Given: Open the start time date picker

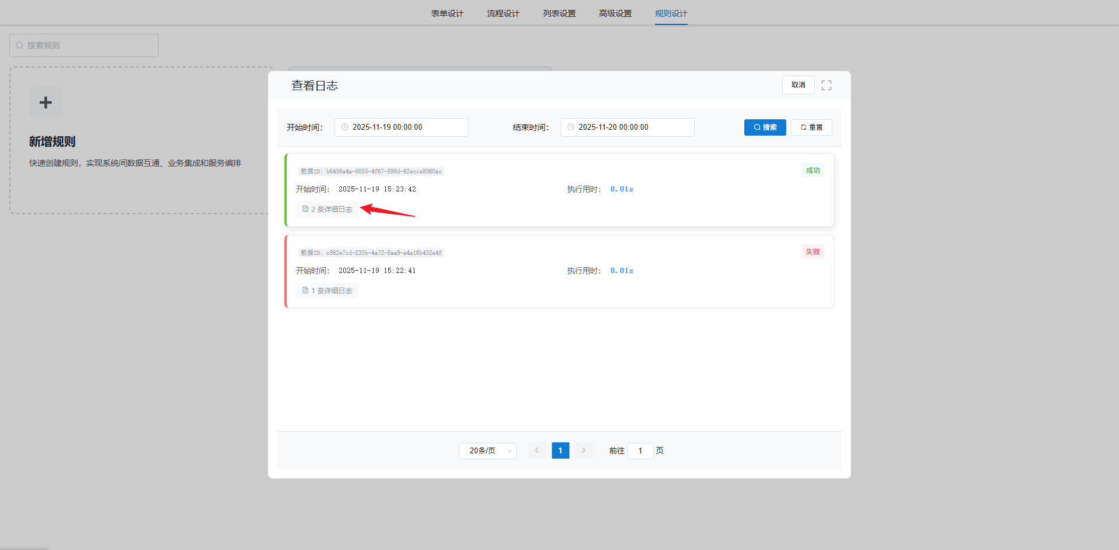Looking at the screenshot, I should click(401, 127).
